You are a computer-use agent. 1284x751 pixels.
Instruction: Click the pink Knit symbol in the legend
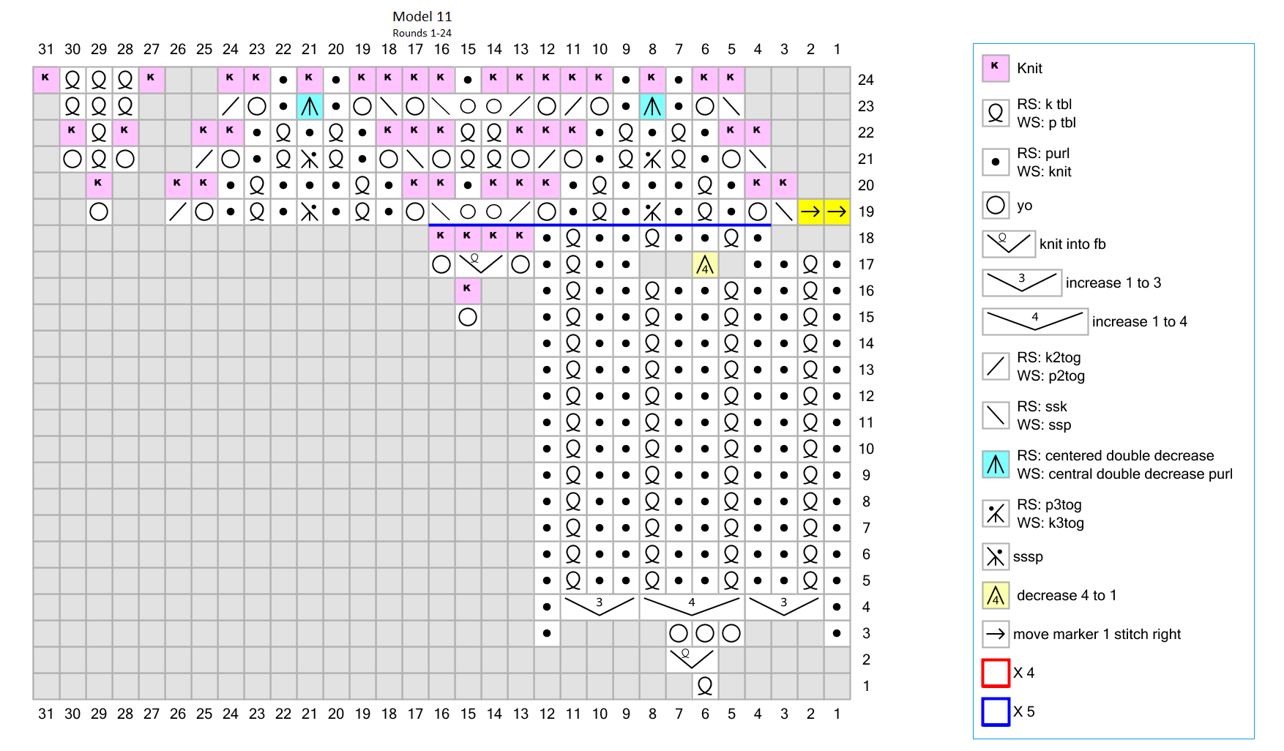[996, 68]
